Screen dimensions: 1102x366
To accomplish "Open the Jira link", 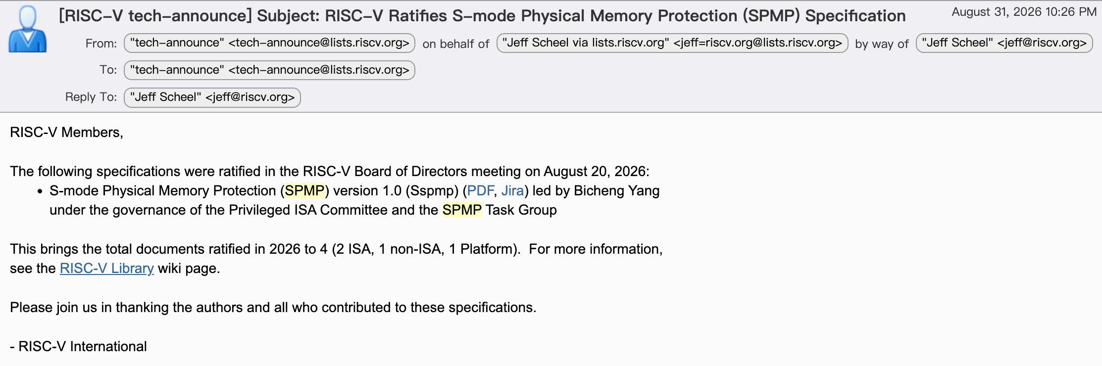I will click(x=512, y=191).
